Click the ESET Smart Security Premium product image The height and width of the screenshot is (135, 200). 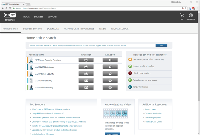click(x=30, y=60)
